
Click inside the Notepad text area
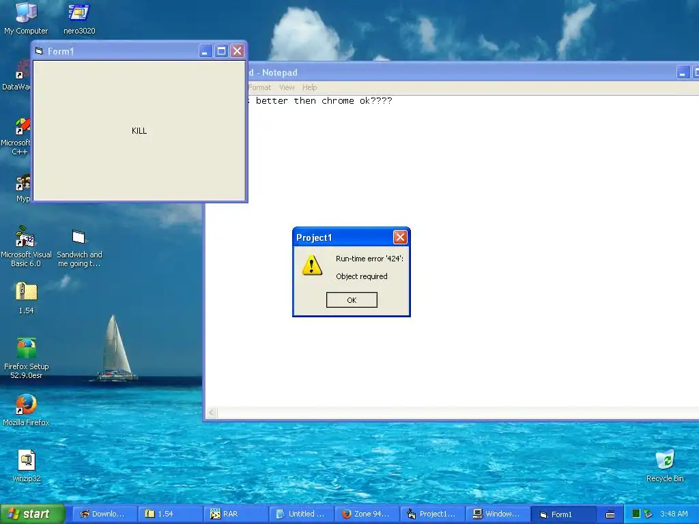coord(451,251)
